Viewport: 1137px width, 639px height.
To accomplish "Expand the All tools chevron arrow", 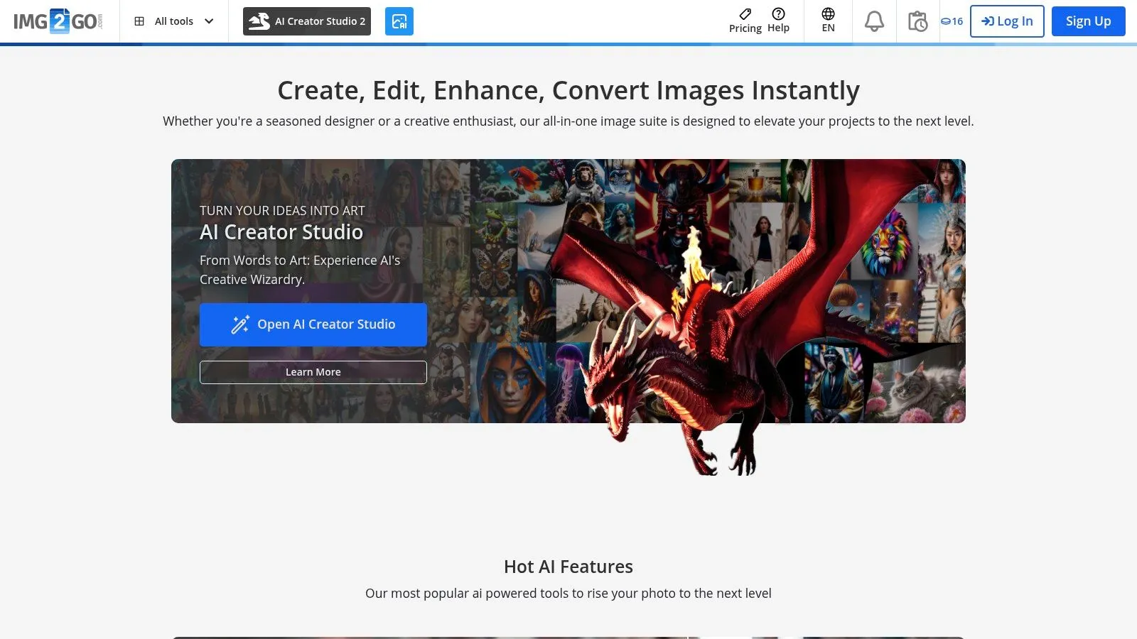I will [208, 21].
